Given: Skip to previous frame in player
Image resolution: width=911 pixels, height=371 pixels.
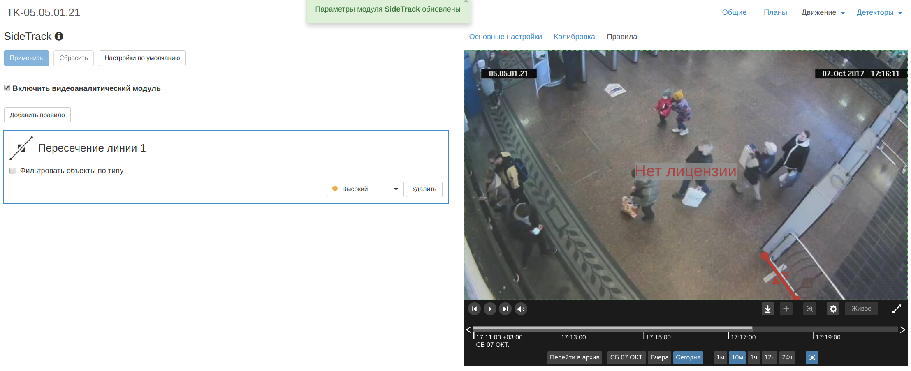Looking at the screenshot, I should [474, 309].
